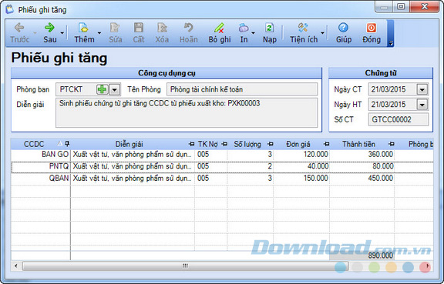The width and height of the screenshot is (444, 284).
Task: Select the BAN GO row cell
Action: (x=41, y=155)
